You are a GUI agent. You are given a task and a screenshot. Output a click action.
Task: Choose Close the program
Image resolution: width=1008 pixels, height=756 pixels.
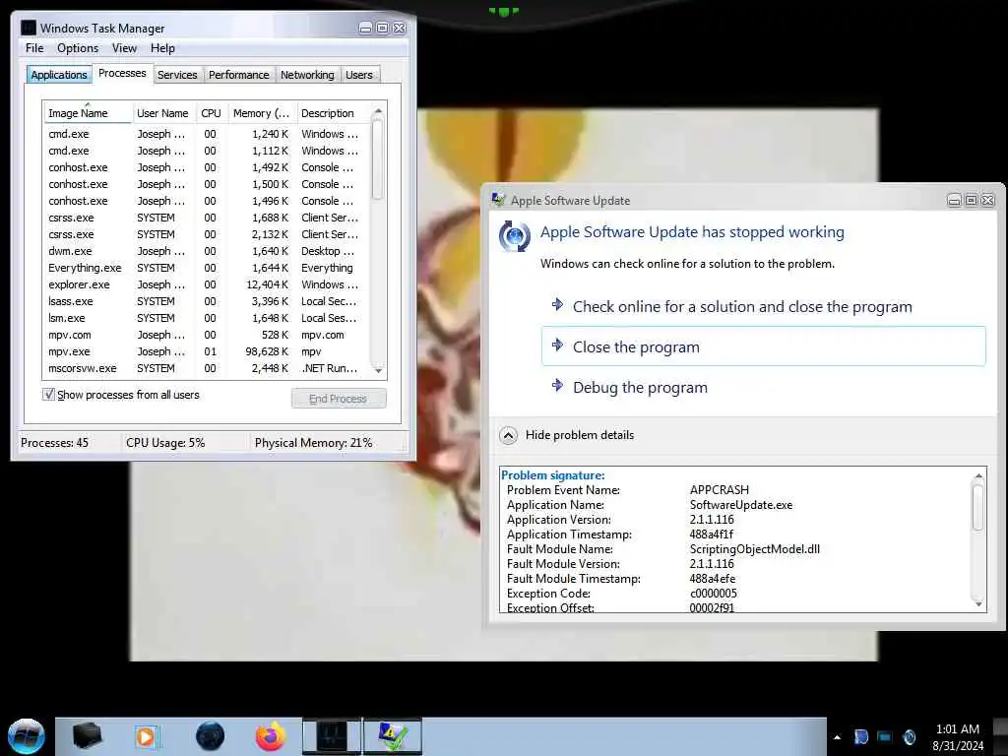tap(763, 346)
